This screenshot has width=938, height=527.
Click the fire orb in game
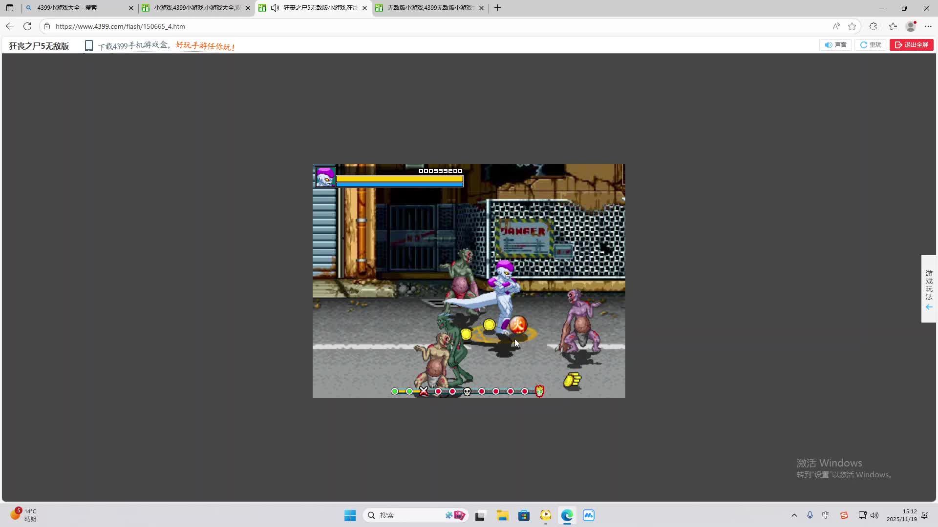coord(517,324)
